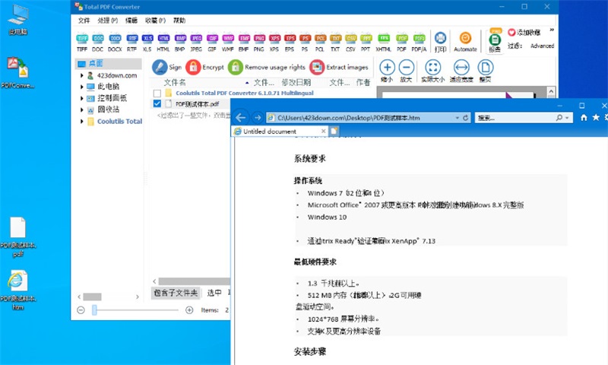Expand the 控制面板 tree node
The width and height of the screenshot is (608, 365).
pos(82,99)
